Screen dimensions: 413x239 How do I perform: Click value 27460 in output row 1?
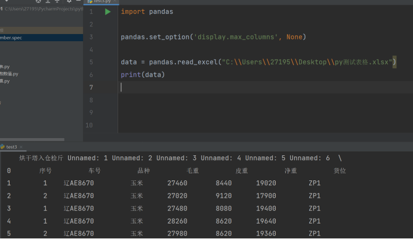tap(177, 183)
